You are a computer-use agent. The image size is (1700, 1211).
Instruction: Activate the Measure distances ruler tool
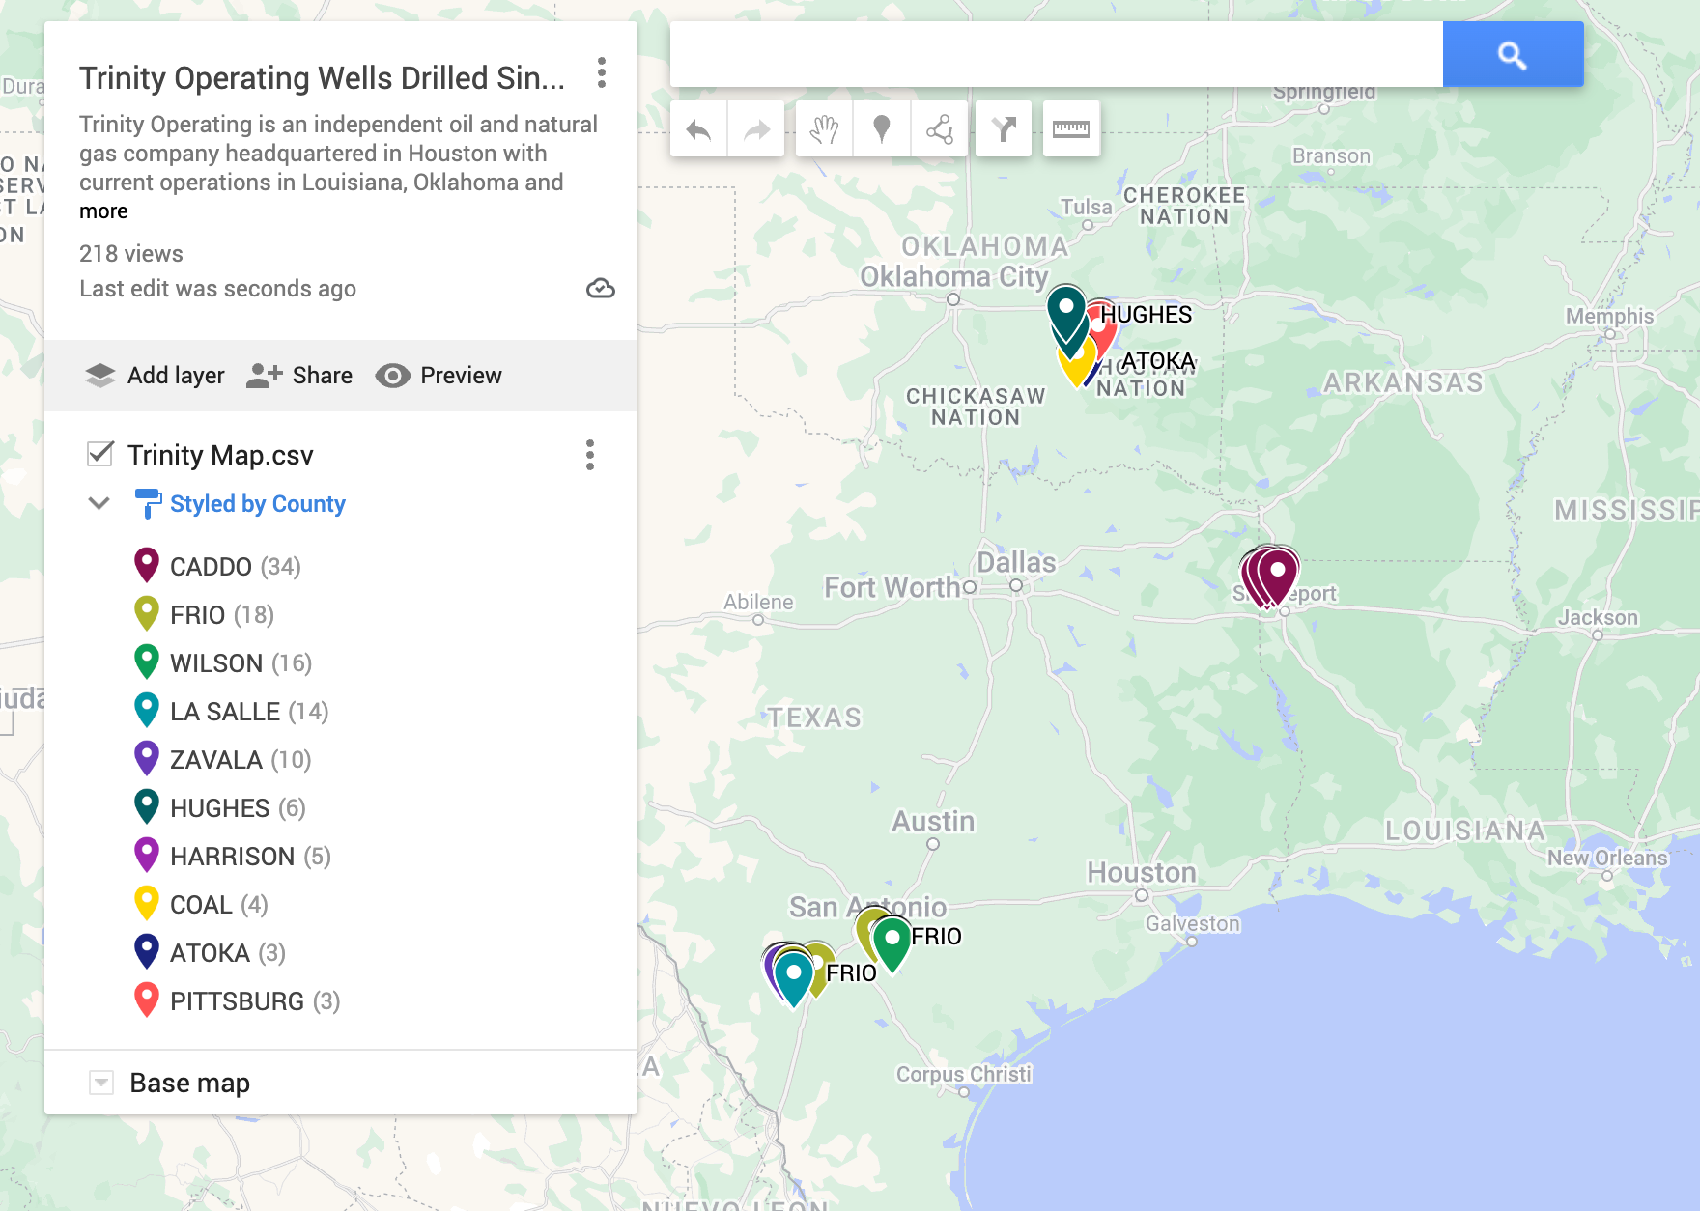point(1071,128)
